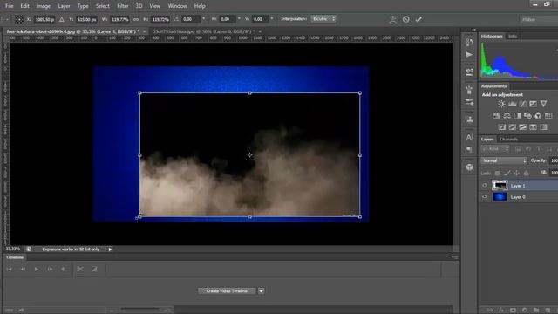Add a Vibrance adjustment

543,104
